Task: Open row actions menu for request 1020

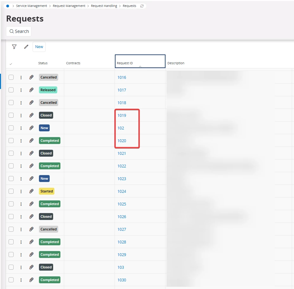Action: [21, 141]
